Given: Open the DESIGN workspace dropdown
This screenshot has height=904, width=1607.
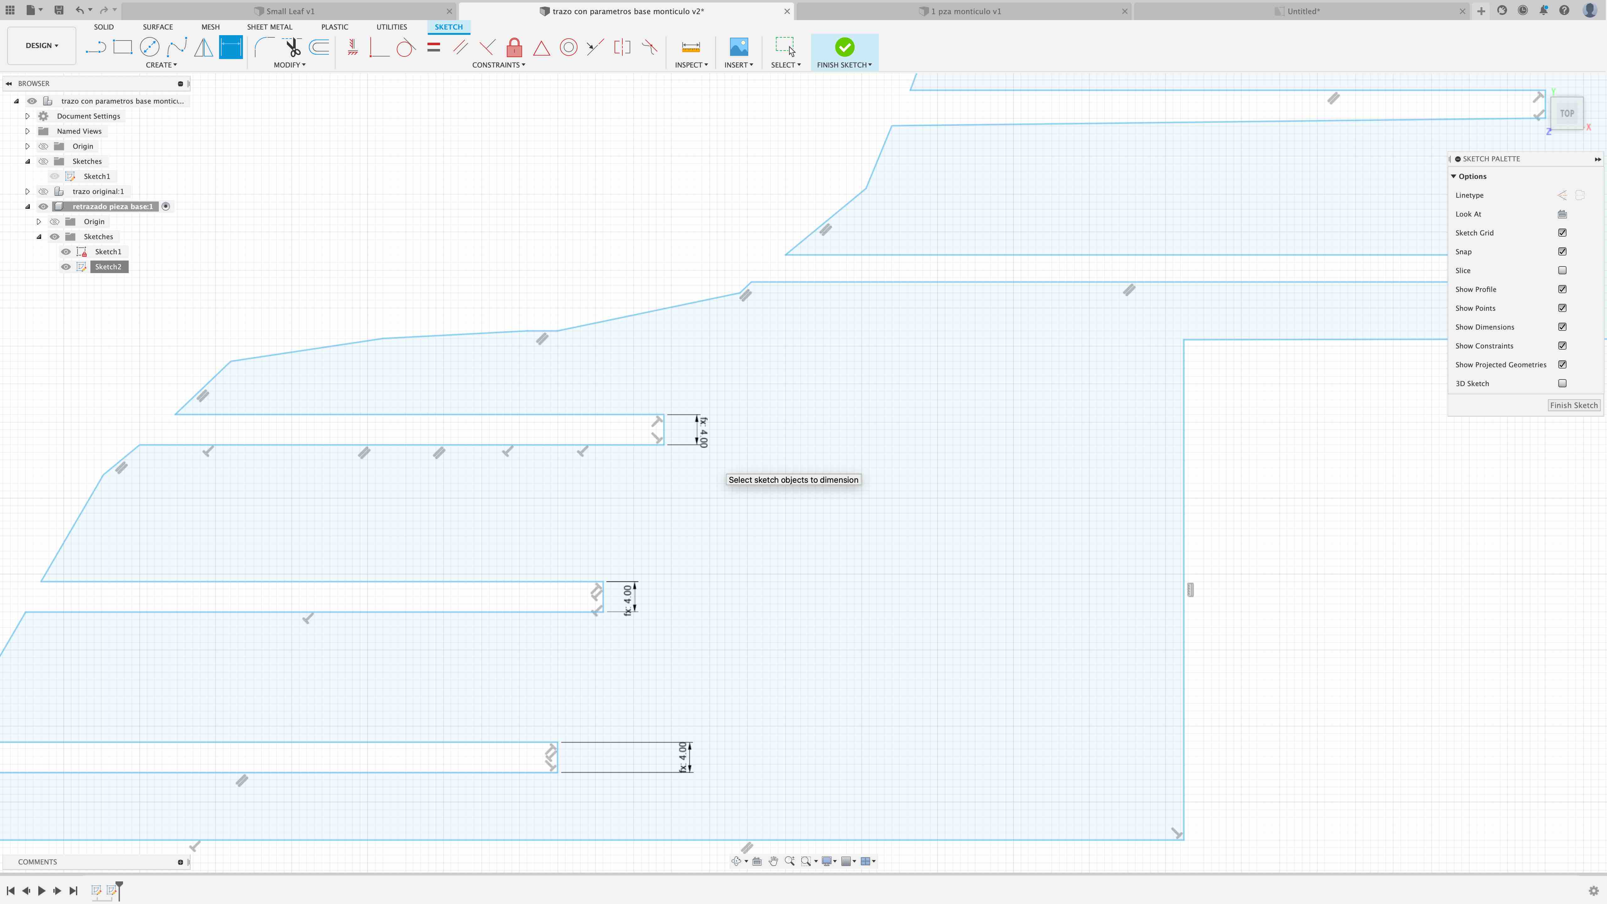Looking at the screenshot, I should [x=41, y=46].
